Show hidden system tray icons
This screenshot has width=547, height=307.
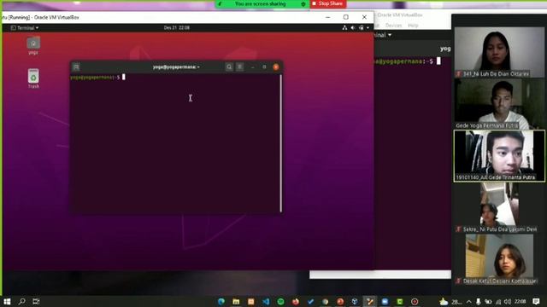pos(469,301)
